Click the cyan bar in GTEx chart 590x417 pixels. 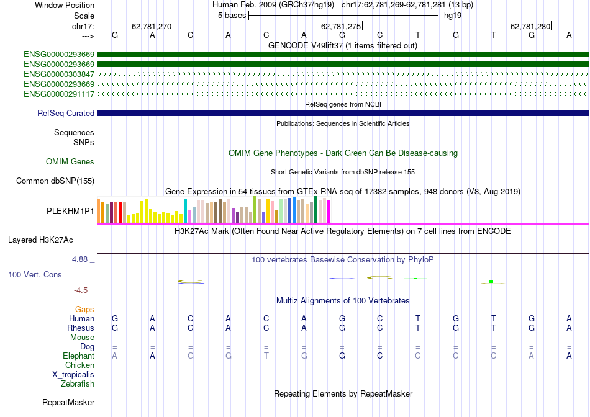185,211
